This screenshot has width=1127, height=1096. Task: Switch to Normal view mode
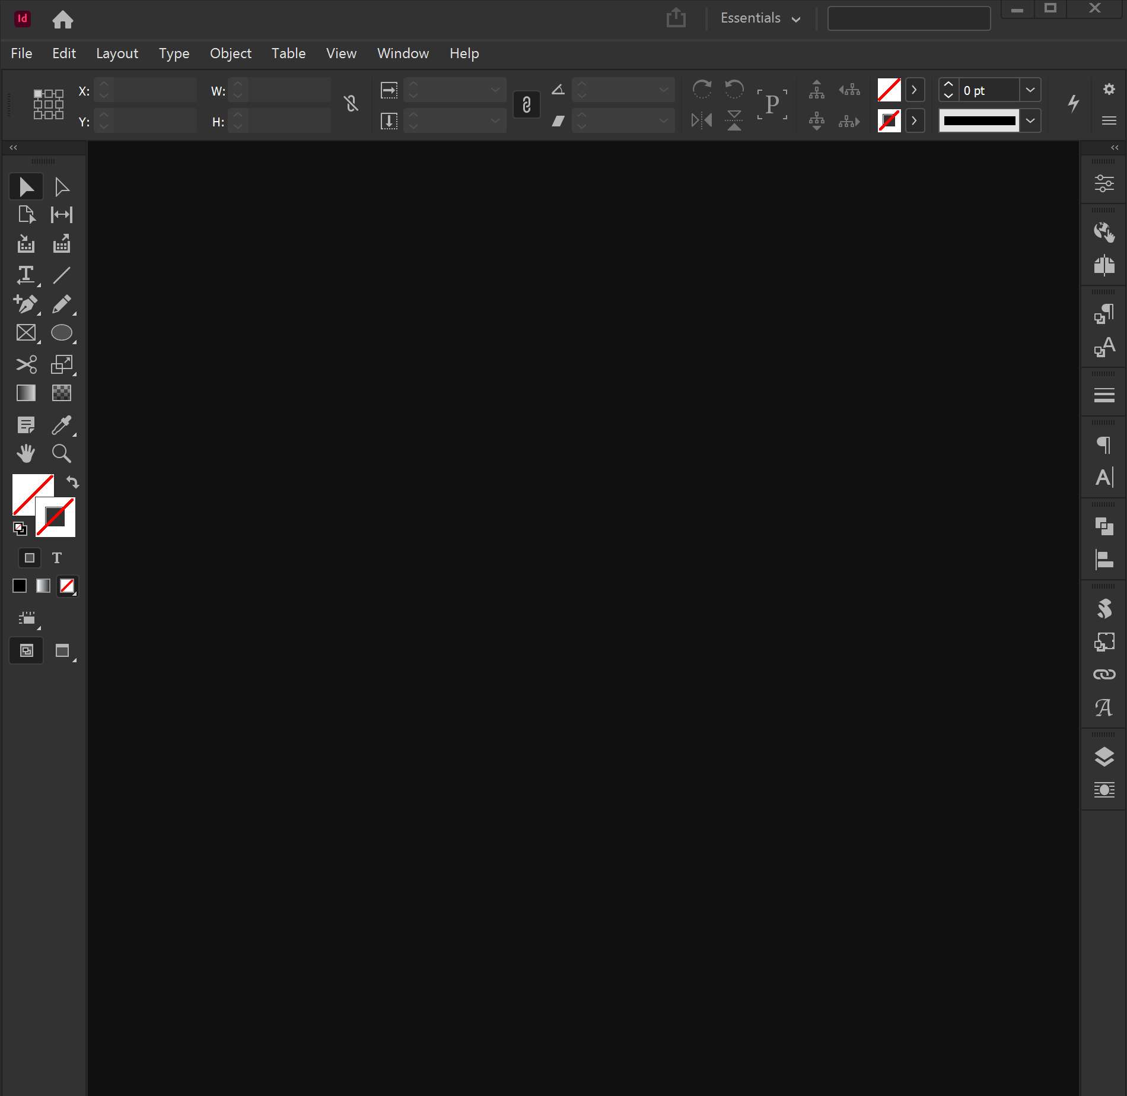point(27,651)
